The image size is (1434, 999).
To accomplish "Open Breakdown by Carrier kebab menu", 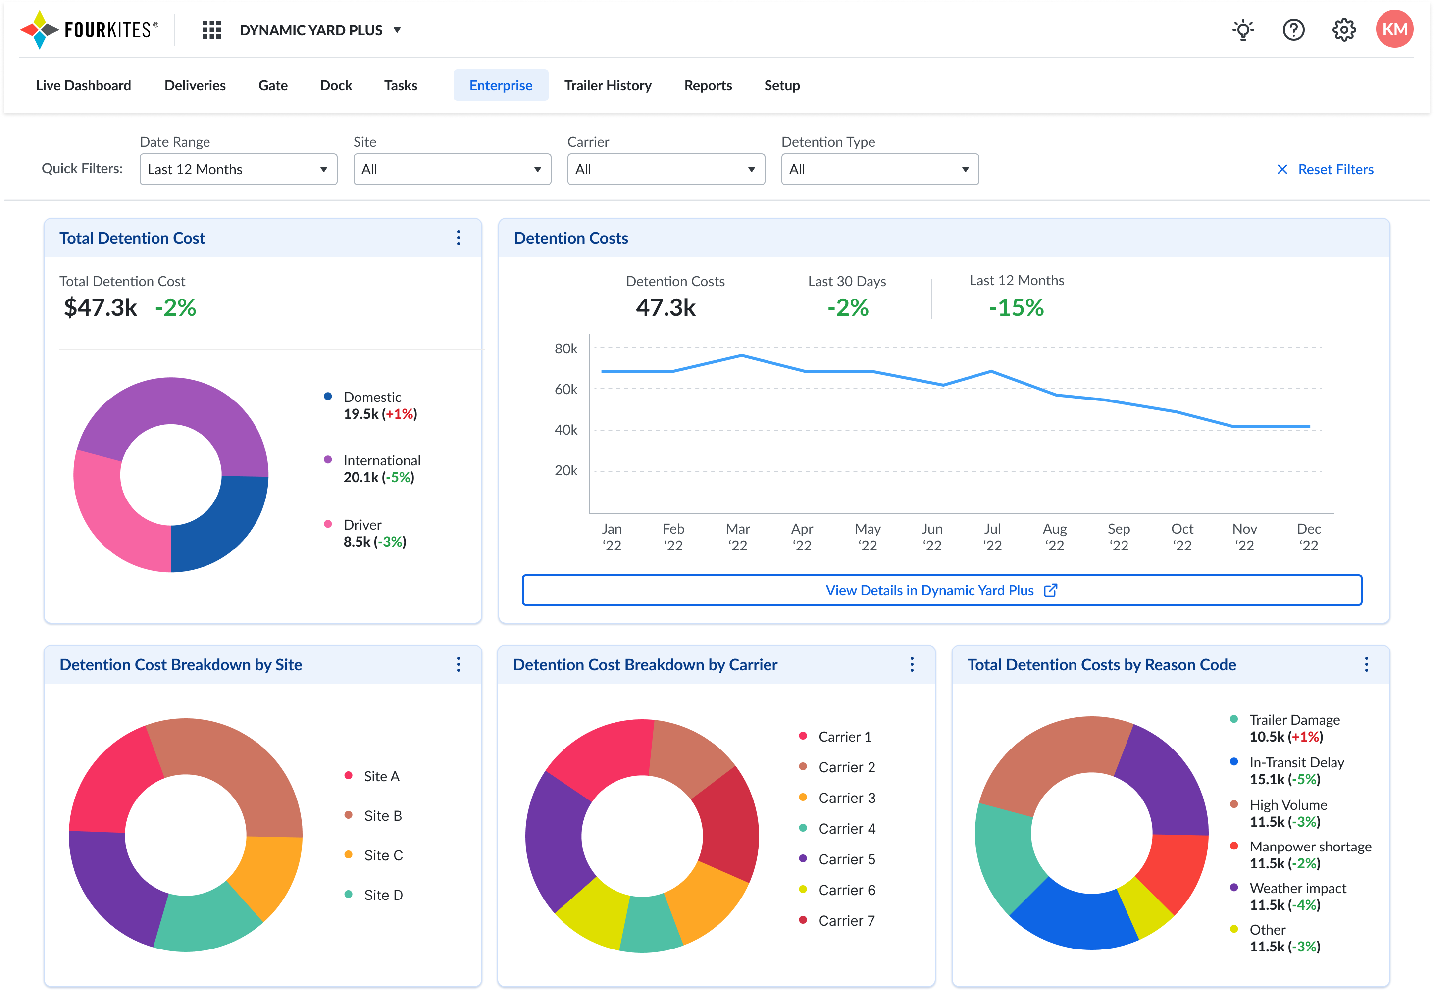I will tap(912, 664).
